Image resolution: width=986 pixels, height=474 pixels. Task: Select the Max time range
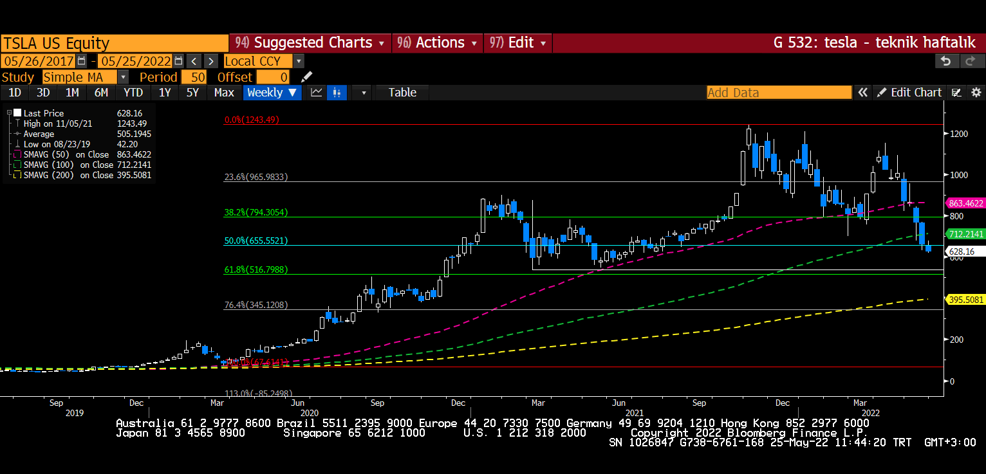click(224, 93)
